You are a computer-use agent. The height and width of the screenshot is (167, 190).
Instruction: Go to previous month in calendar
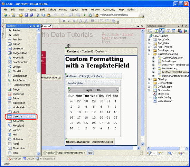[x=69, y=90]
